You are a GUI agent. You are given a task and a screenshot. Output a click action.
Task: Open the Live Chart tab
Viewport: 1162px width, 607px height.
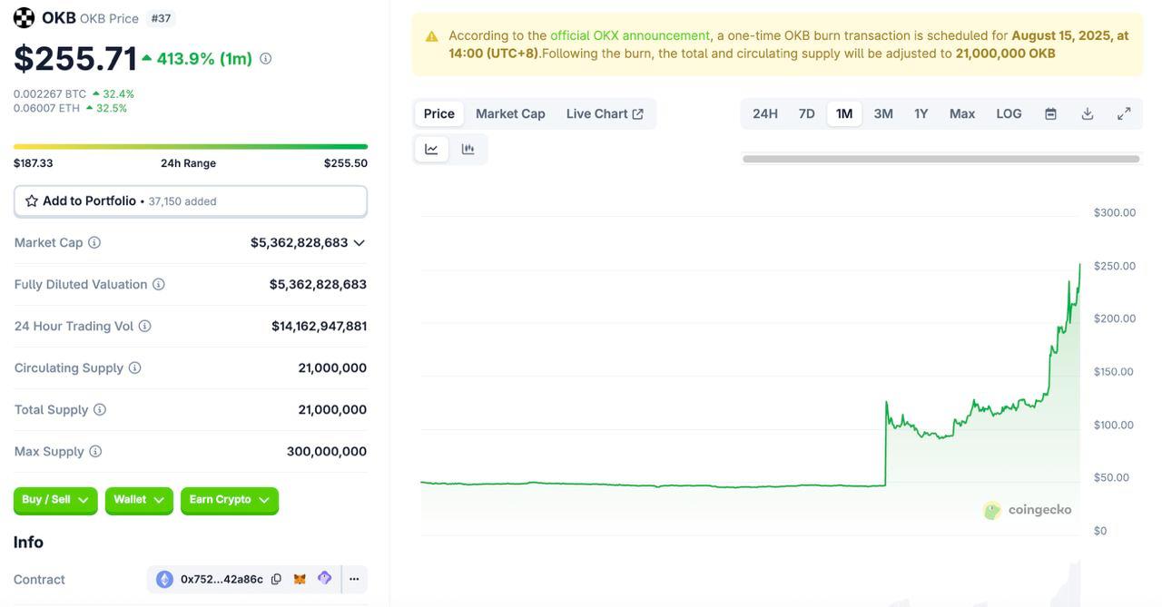(x=605, y=114)
